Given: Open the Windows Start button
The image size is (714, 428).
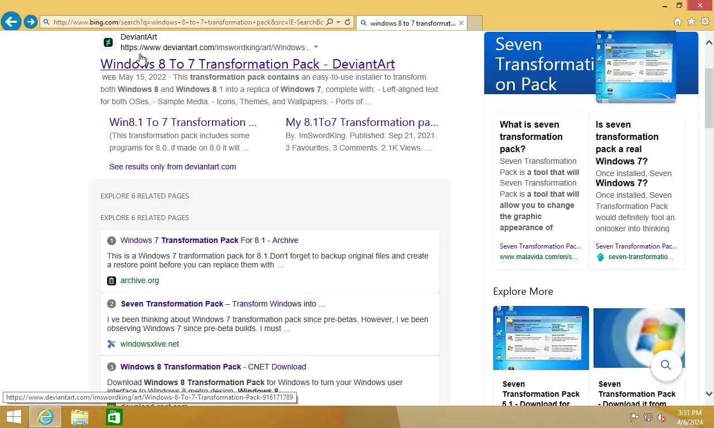Looking at the screenshot, I should point(13,417).
